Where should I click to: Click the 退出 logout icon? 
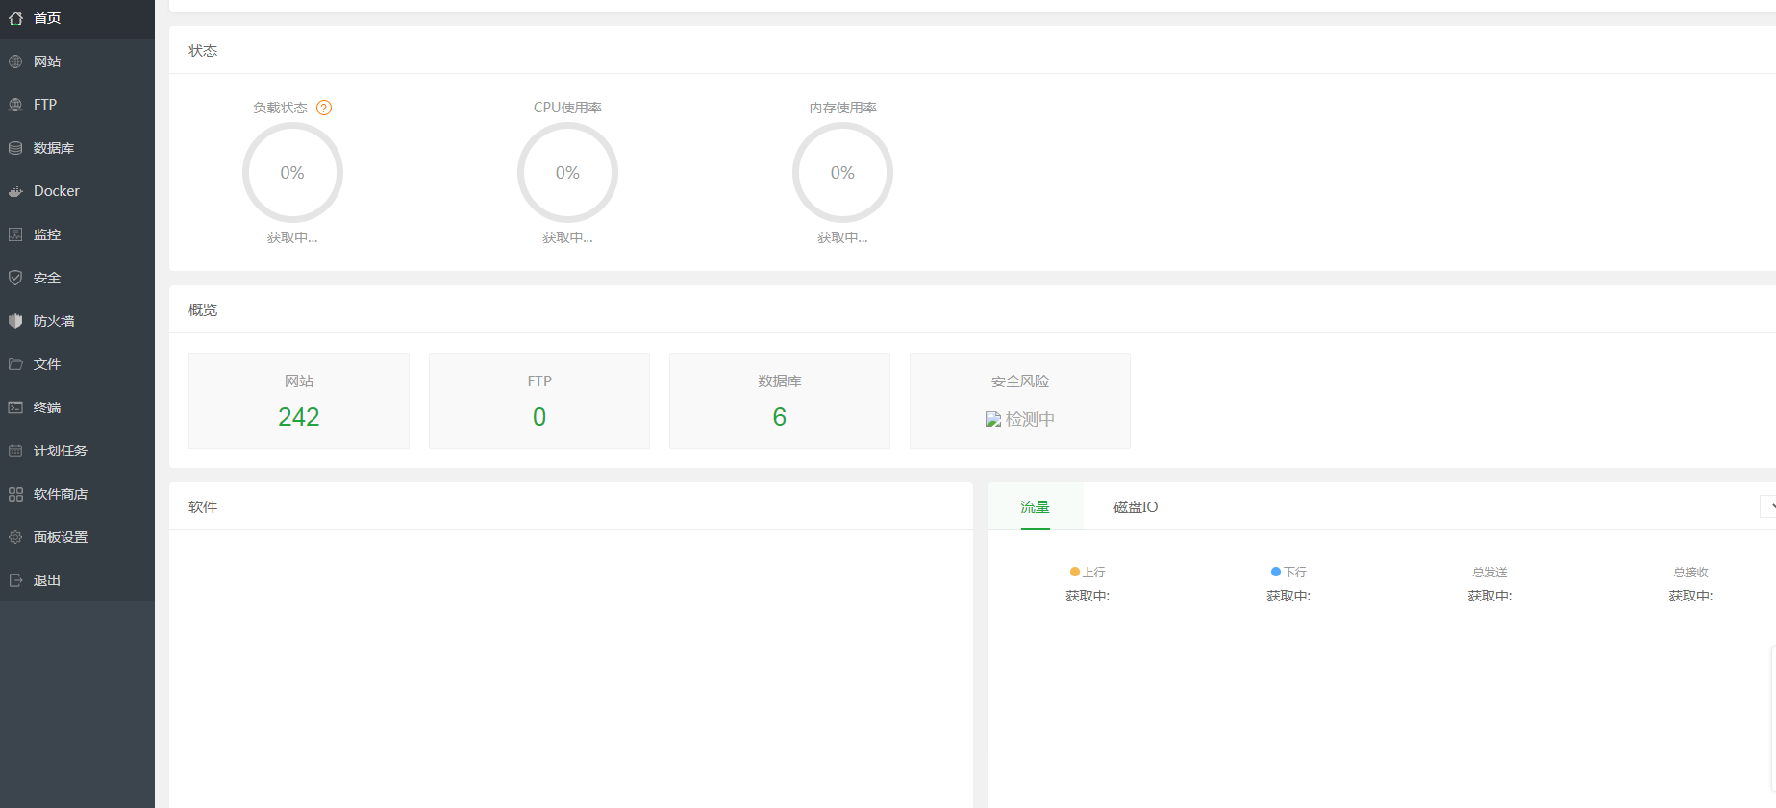point(15,580)
